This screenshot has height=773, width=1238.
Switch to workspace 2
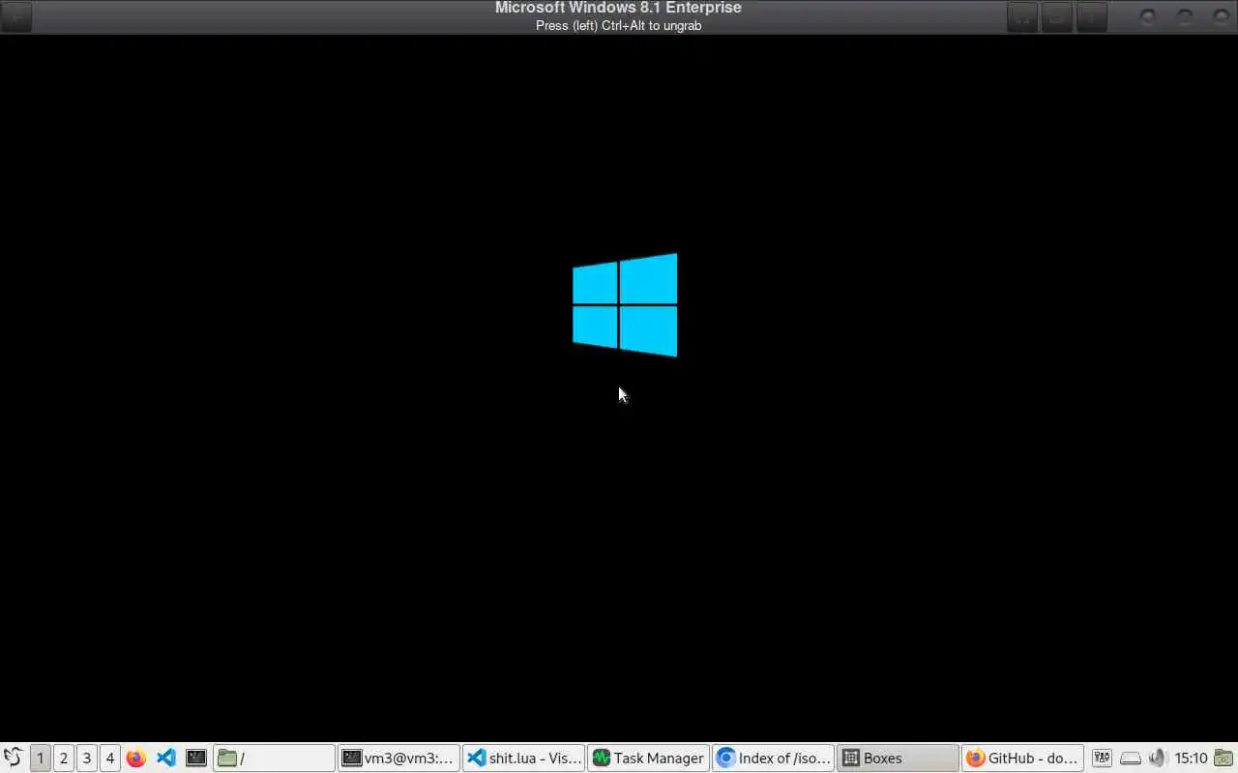coord(63,758)
